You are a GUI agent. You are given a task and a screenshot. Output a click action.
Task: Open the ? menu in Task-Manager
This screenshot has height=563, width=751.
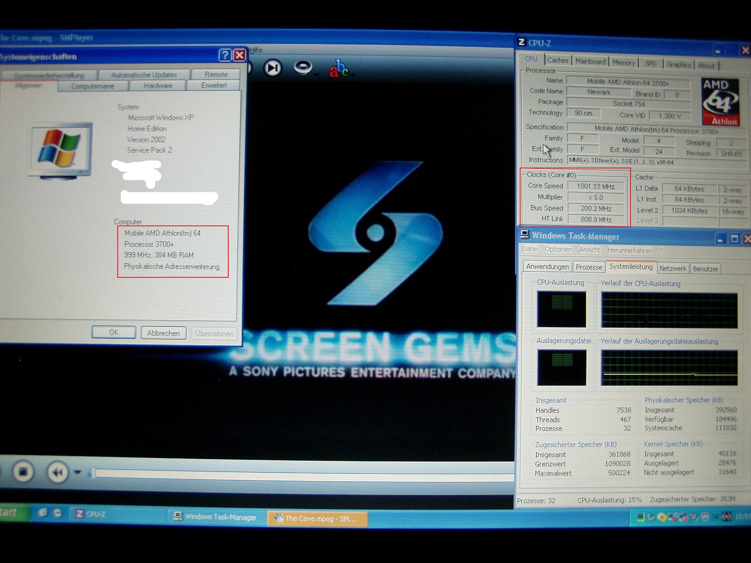point(661,251)
